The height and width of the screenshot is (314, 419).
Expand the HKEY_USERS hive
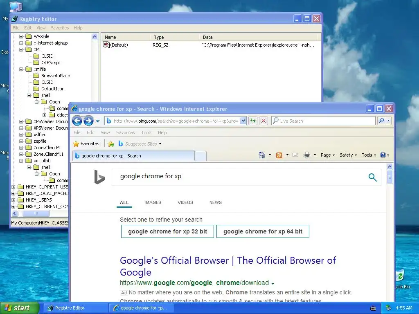[x=14, y=200]
